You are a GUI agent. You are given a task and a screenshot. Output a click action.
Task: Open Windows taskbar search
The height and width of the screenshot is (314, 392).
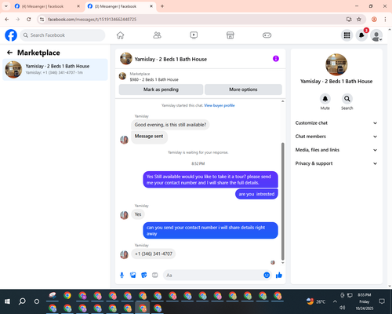click(x=22, y=301)
